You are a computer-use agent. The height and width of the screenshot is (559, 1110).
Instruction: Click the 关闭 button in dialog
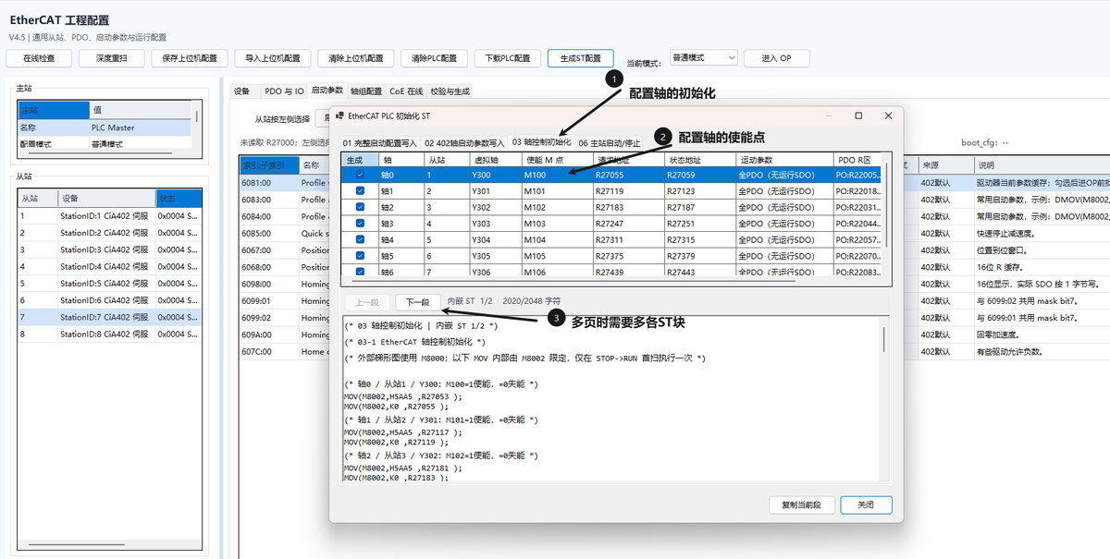pos(866,505)
